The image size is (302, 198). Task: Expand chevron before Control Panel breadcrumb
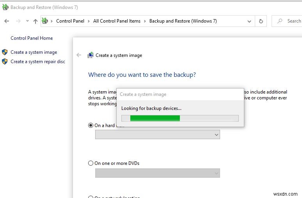pyautogui.click(x=52, y=21)
